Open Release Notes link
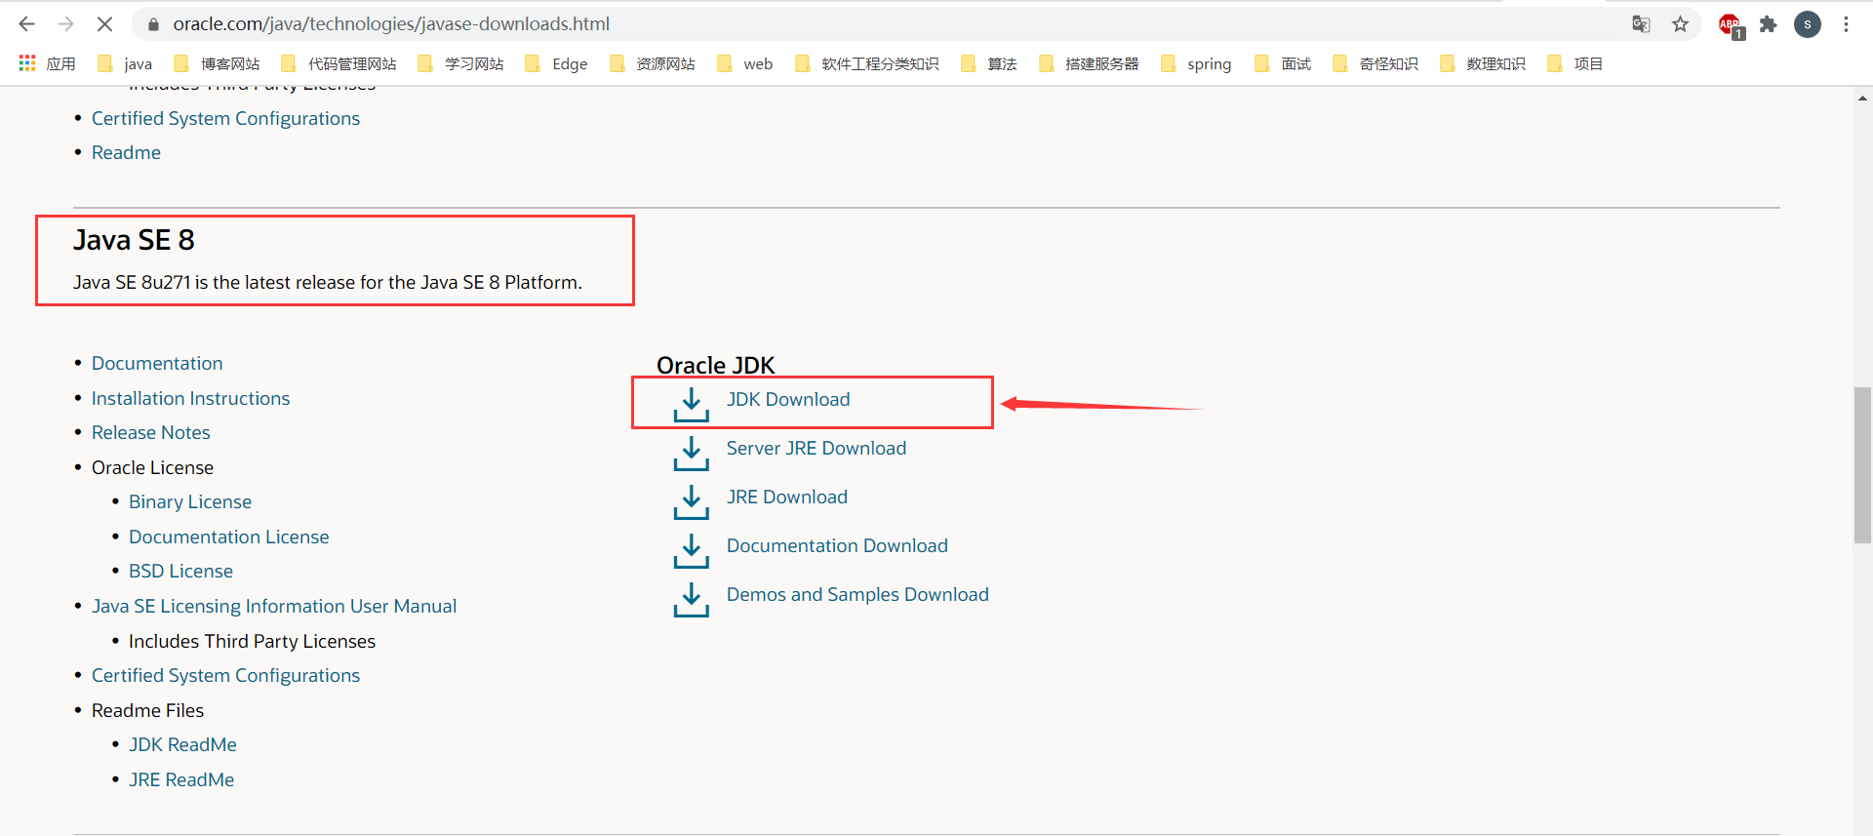The image size is (1873, 836). 151,432
